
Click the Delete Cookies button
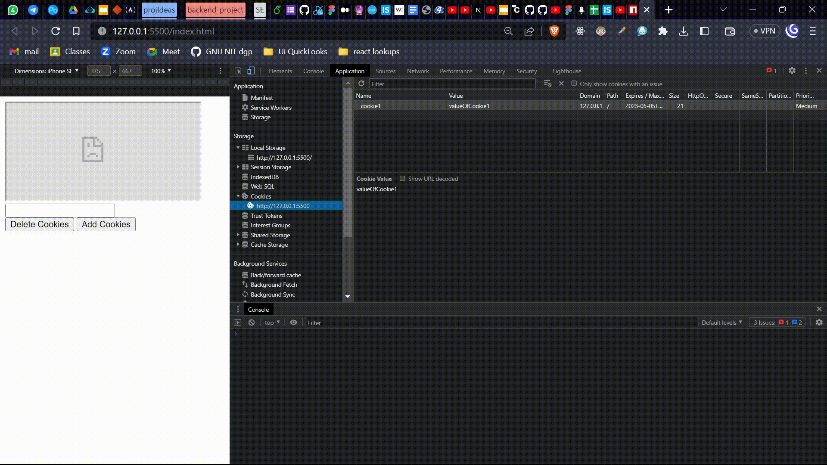click(x=39, y=224)
